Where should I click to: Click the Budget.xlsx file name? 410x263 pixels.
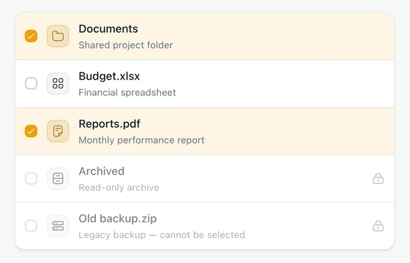109,76
